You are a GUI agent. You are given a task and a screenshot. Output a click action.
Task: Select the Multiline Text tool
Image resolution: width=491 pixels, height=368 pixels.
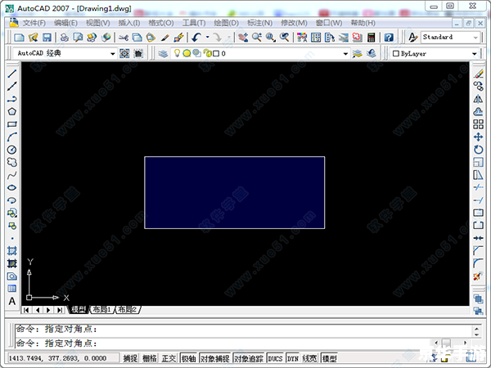point(12,301)
